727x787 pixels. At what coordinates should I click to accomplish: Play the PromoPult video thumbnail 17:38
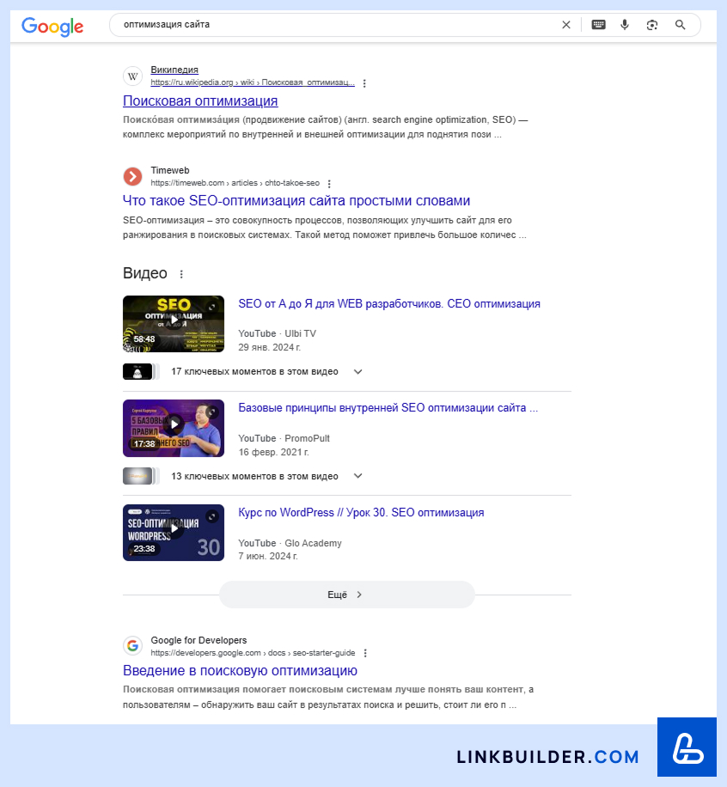[174, 428]
